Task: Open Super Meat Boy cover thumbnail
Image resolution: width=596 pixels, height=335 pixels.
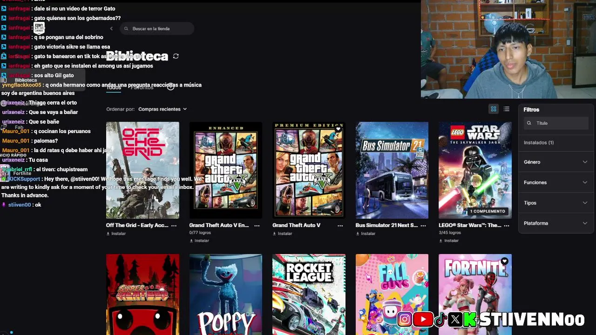Action: click(142, 295)
